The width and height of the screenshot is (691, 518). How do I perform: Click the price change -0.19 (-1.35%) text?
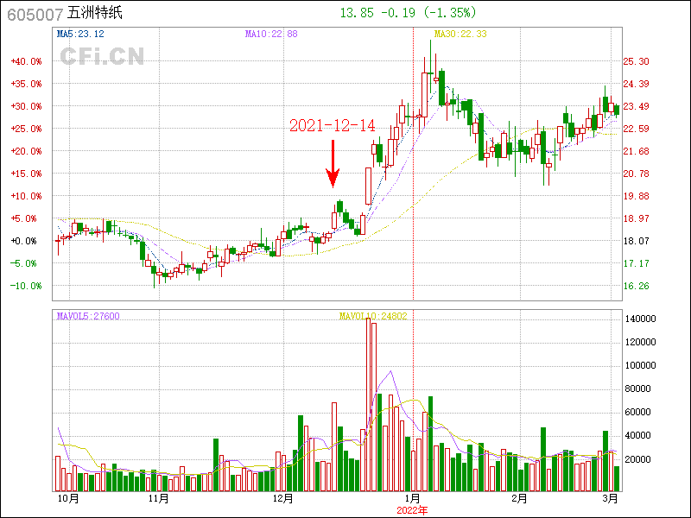pyautogui.click(x=426, y=13)
